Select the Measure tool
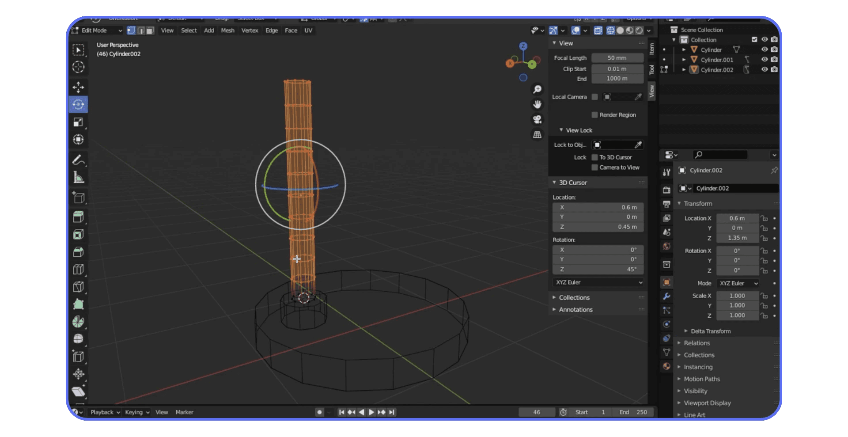This screenshot has width=848, height=437. 79,176
